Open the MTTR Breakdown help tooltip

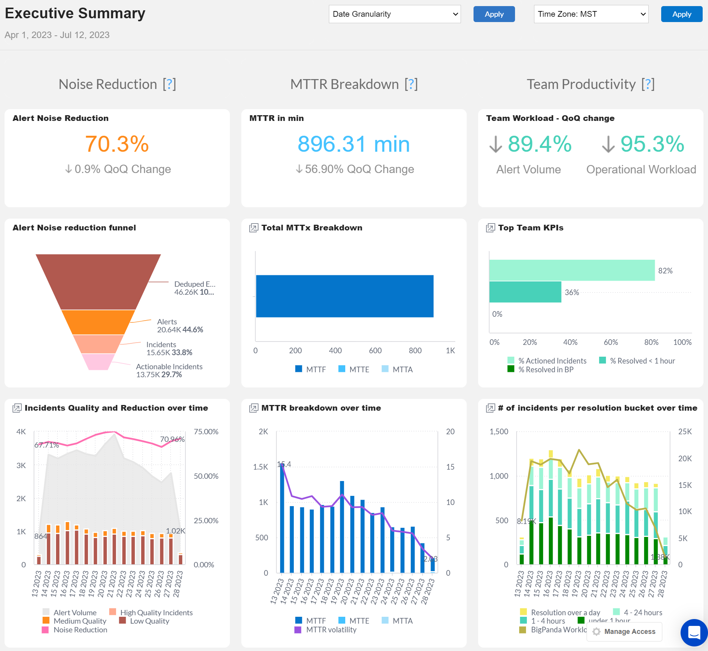coord(411,84)
